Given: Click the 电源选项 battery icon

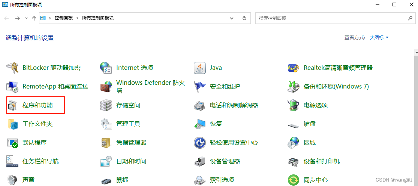Looking at the screenshot, I should [x=294, y=105].
